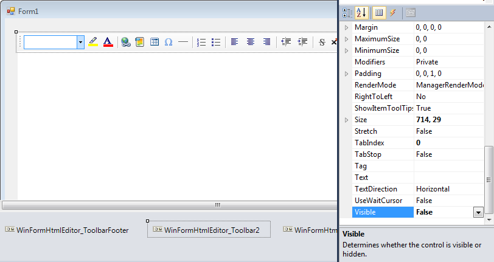The height and width of the screenshot is (262, 494).
Task: Click the insert hyperlink globe icon
Action: [125, 42]
